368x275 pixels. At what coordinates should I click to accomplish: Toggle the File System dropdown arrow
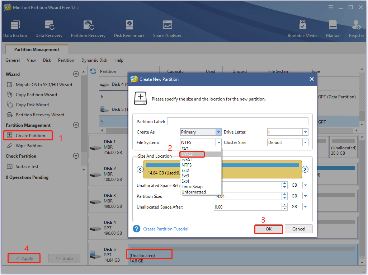(218, 143)
